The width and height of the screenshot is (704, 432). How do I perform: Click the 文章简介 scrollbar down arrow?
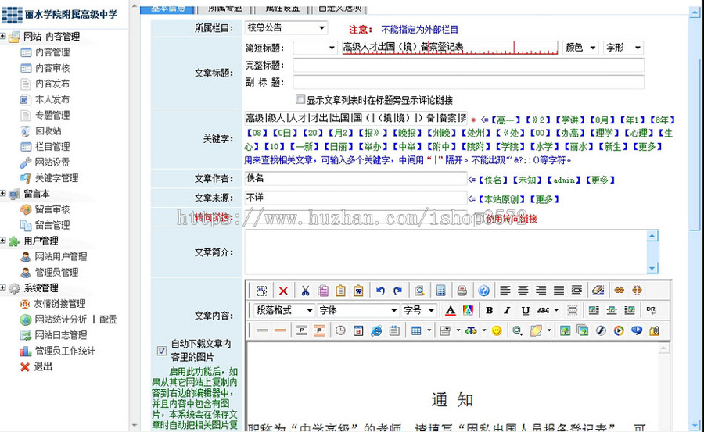click(652, 268)
